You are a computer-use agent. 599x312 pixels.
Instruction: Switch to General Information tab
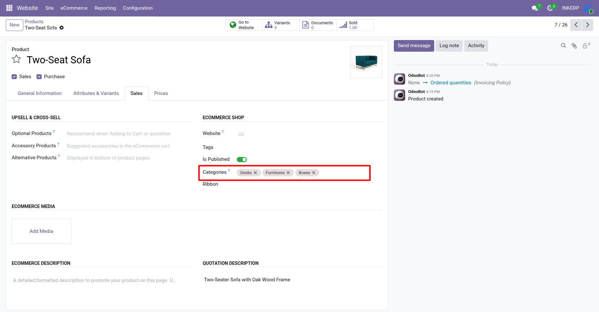click(40, 93)
